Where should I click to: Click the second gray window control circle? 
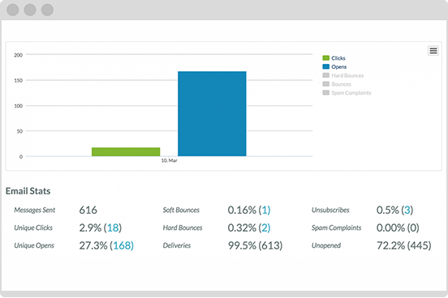[x=30, y=10]
